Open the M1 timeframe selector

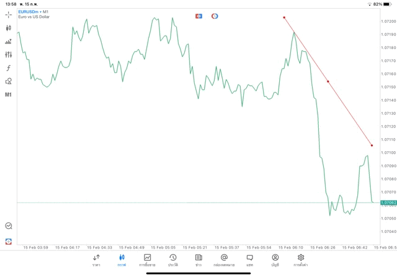point(9,95)
